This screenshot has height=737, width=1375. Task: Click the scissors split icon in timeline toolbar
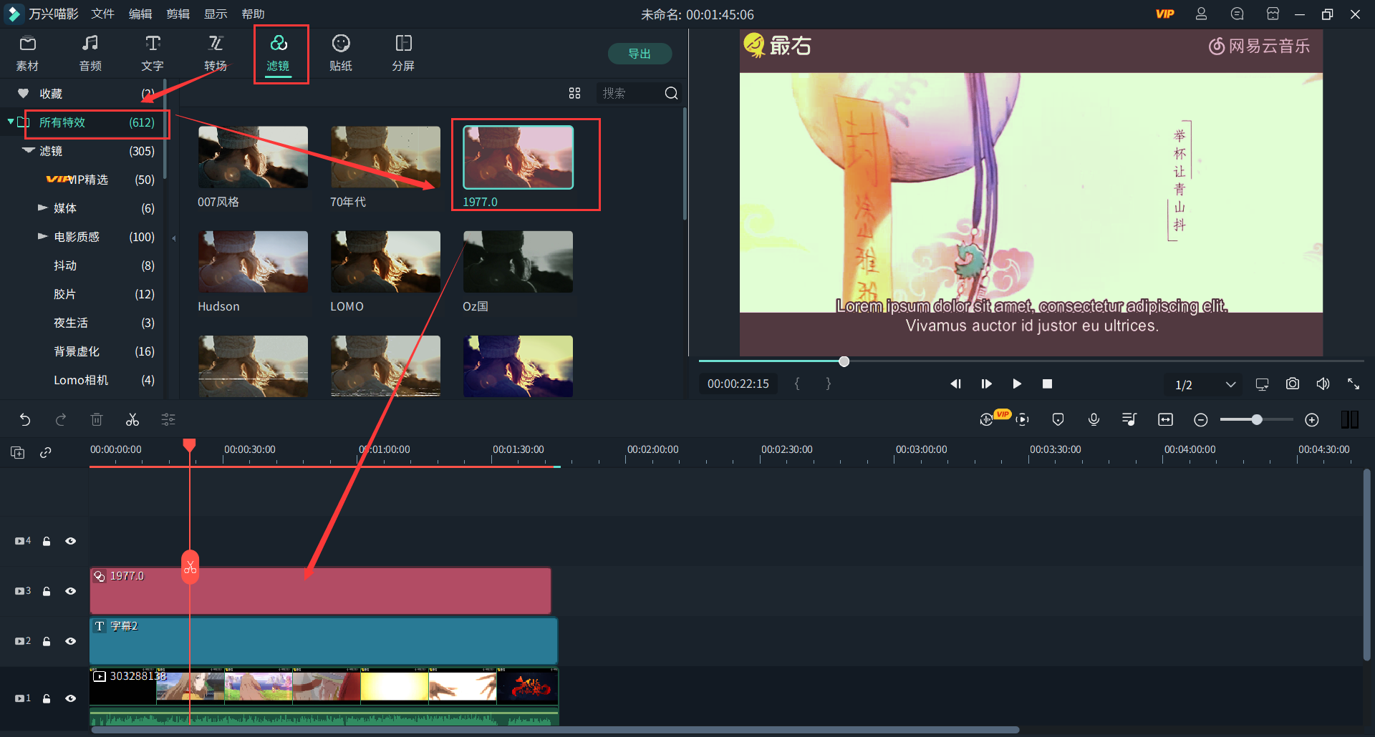point(132,420)
